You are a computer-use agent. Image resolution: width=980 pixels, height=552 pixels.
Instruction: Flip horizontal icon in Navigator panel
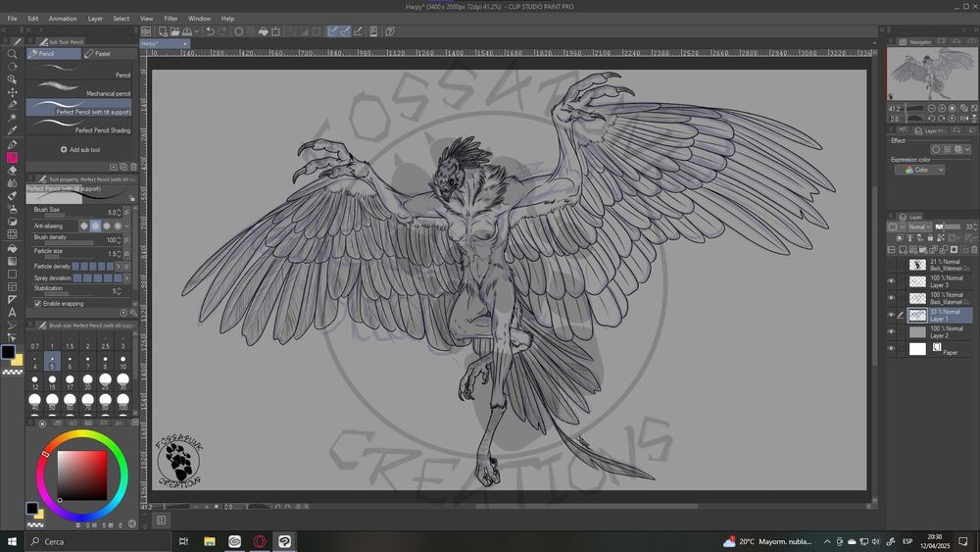pos(963,119)
